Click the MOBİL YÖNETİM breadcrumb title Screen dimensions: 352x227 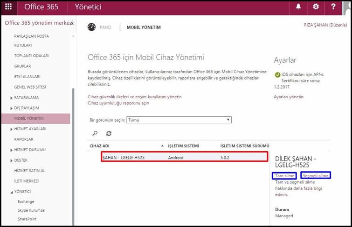point(144,27)
